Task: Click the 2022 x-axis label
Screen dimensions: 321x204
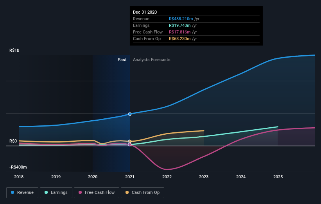Action: [167, 177]
